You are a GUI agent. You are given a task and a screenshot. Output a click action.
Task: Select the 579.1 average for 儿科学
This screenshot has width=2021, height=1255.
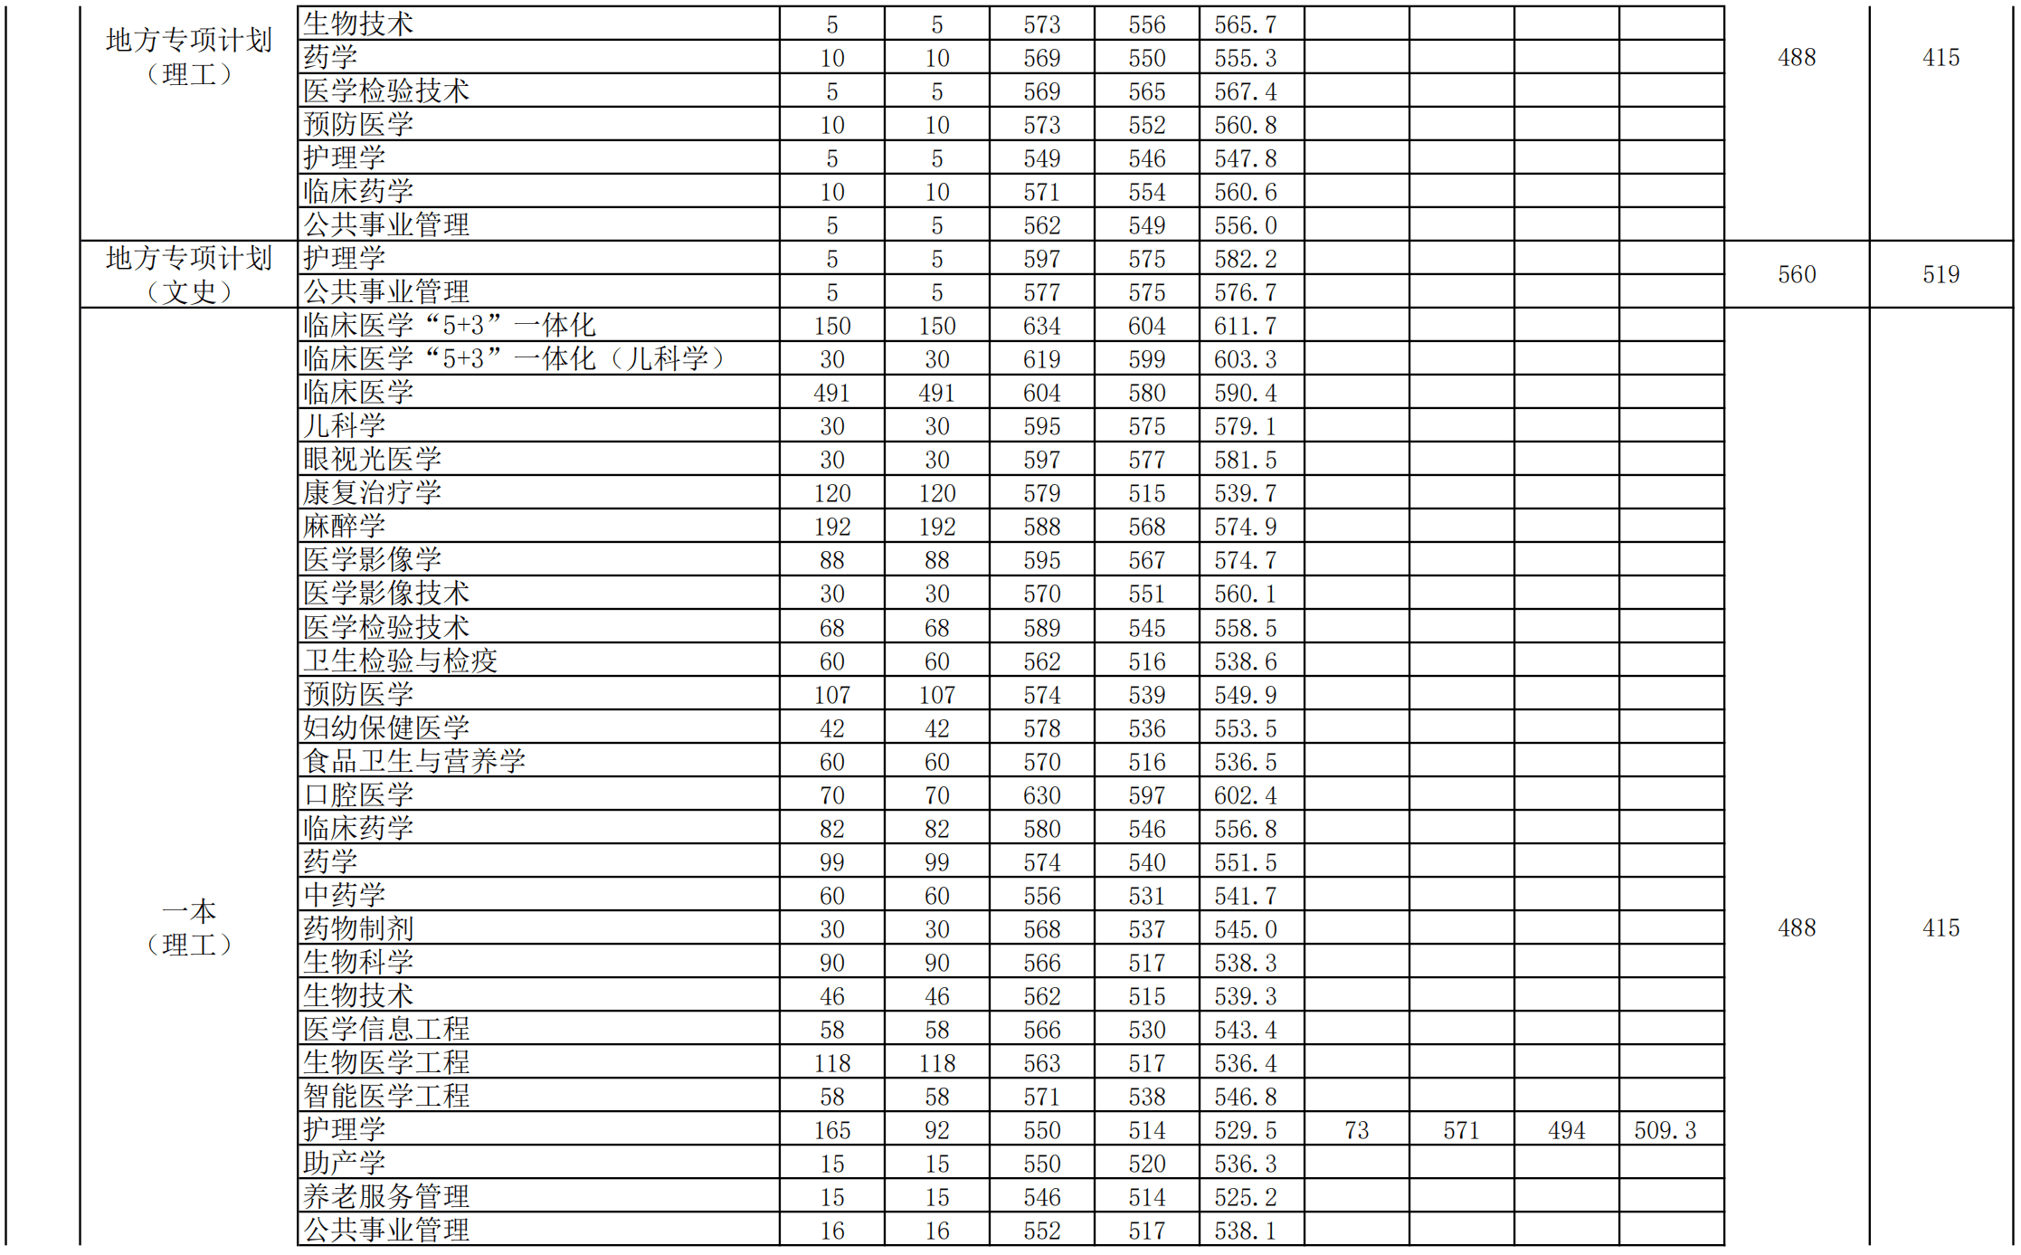1246,426
